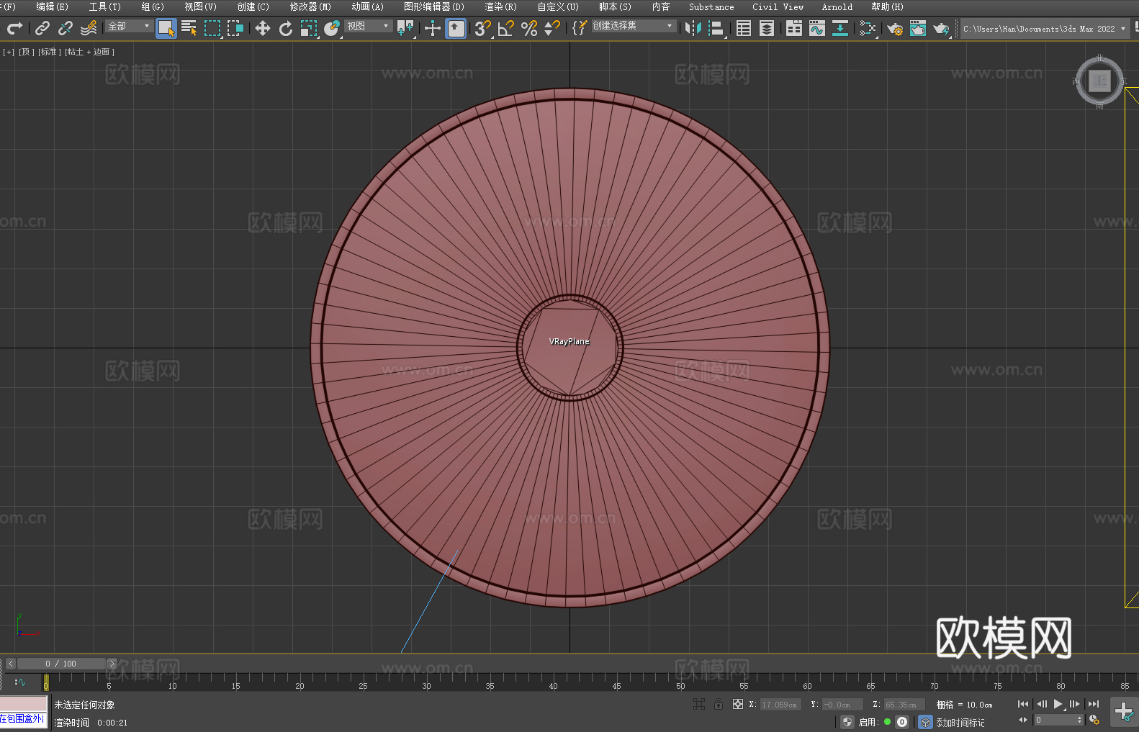Click the Select and Place icon
This screenshot has width=1139, height=732.
point(332,28)
